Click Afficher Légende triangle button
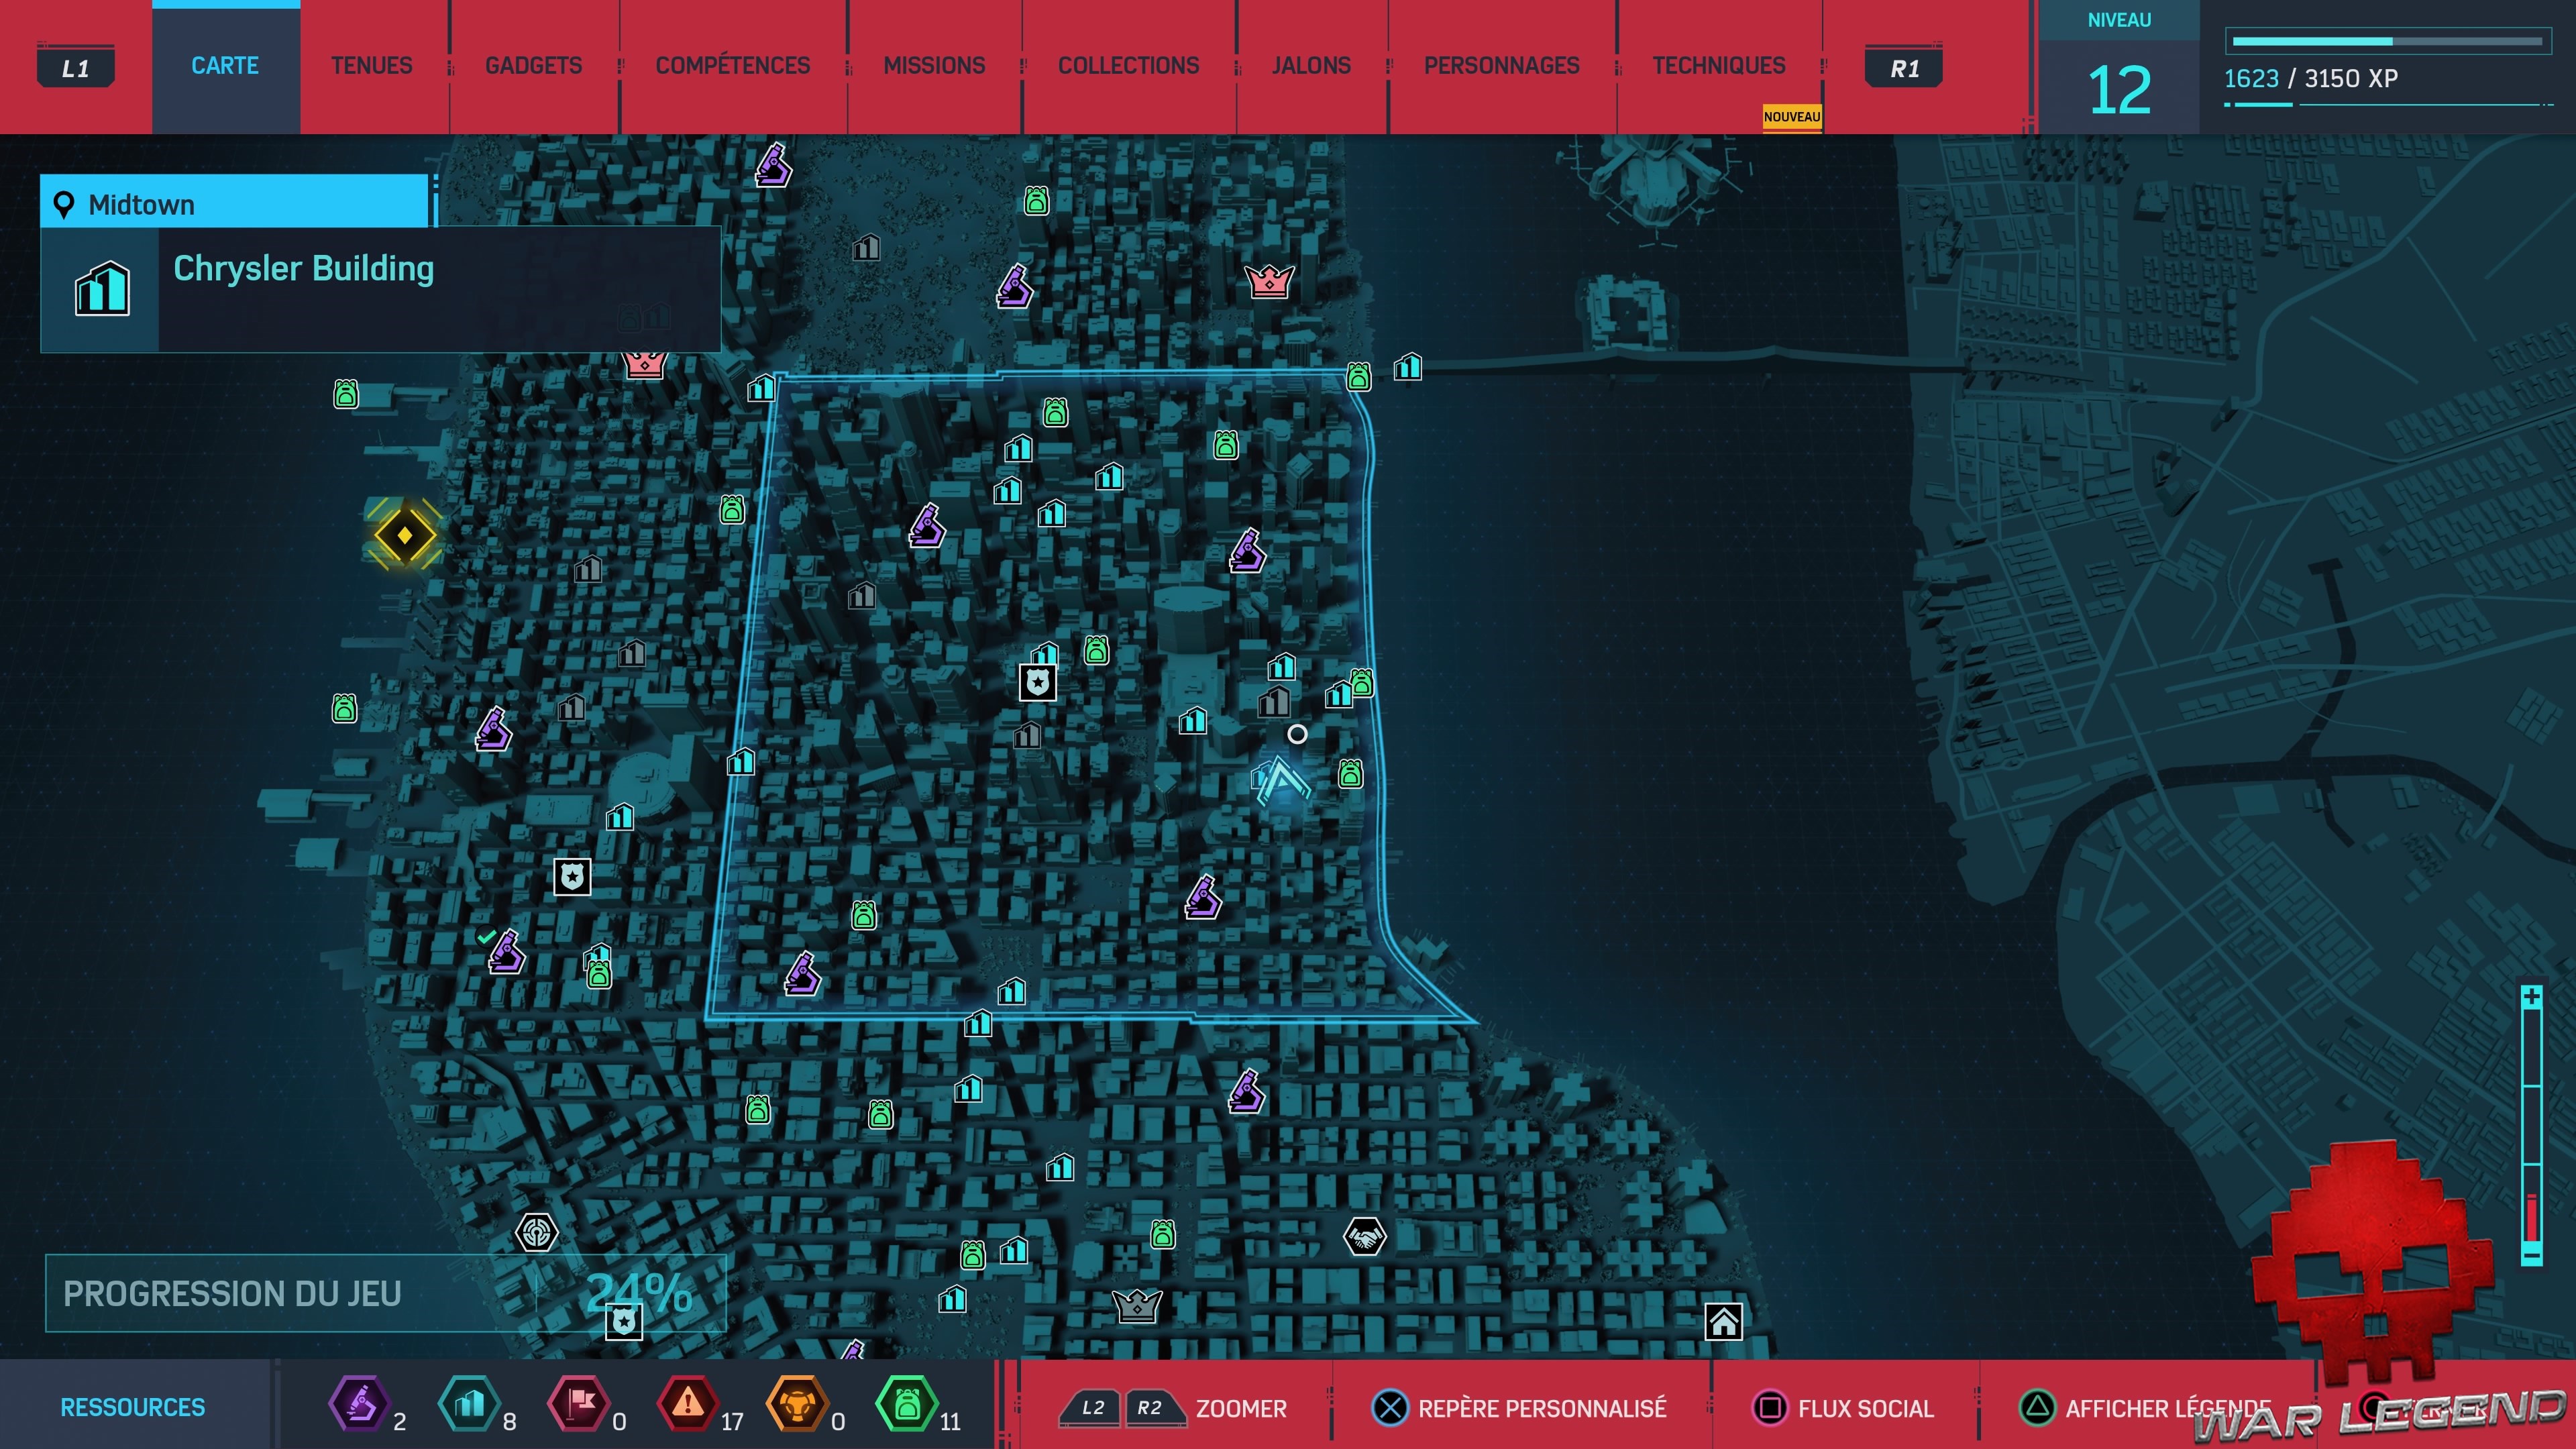This screenshot has width=2576, height=1449. pyautogui.click(x=2037, y=1407)
